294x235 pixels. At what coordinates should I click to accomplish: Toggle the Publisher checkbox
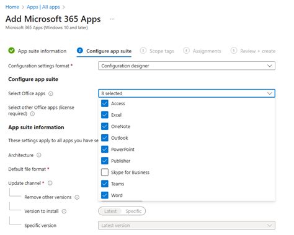point(105,161)
